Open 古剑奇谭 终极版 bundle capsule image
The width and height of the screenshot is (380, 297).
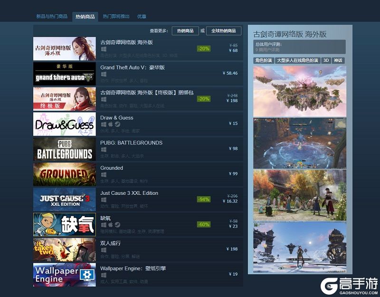pos(65,99)
